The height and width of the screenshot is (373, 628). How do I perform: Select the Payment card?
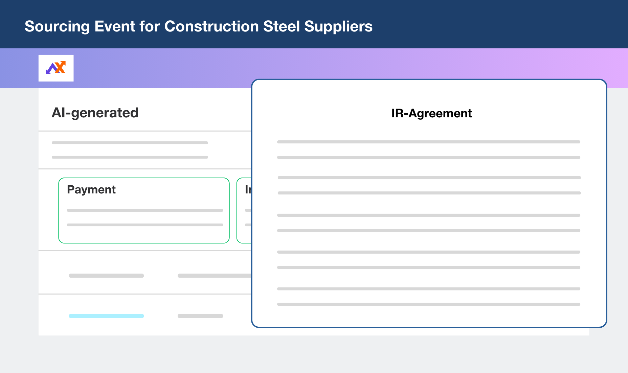tap(144, 210)
